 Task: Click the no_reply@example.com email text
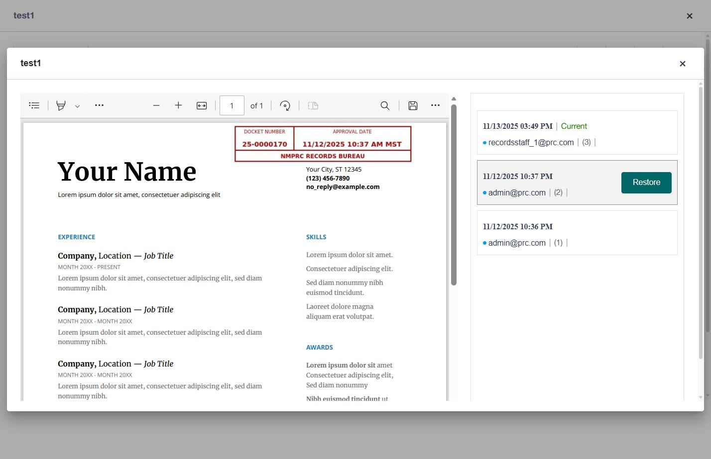coord(343,187)
